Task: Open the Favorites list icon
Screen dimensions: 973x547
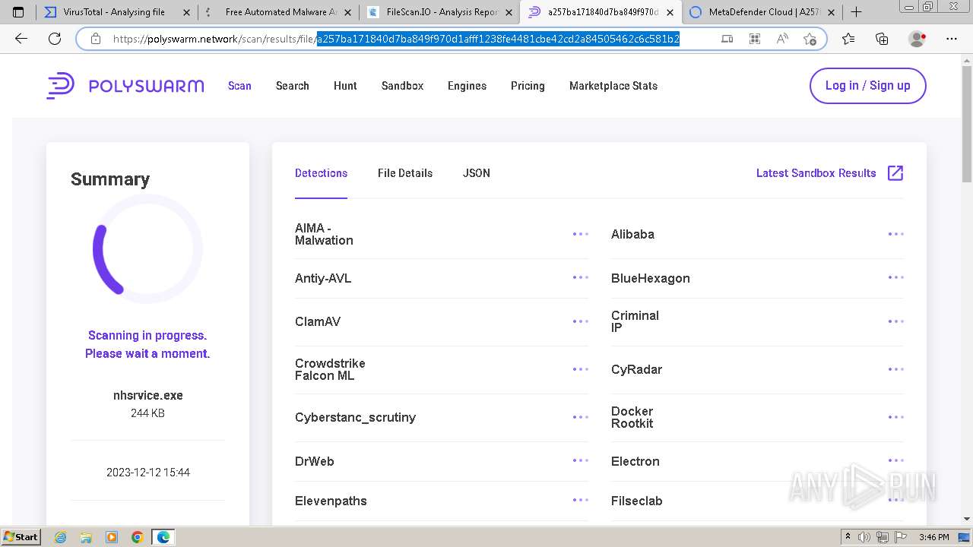Action: [848, 39]
